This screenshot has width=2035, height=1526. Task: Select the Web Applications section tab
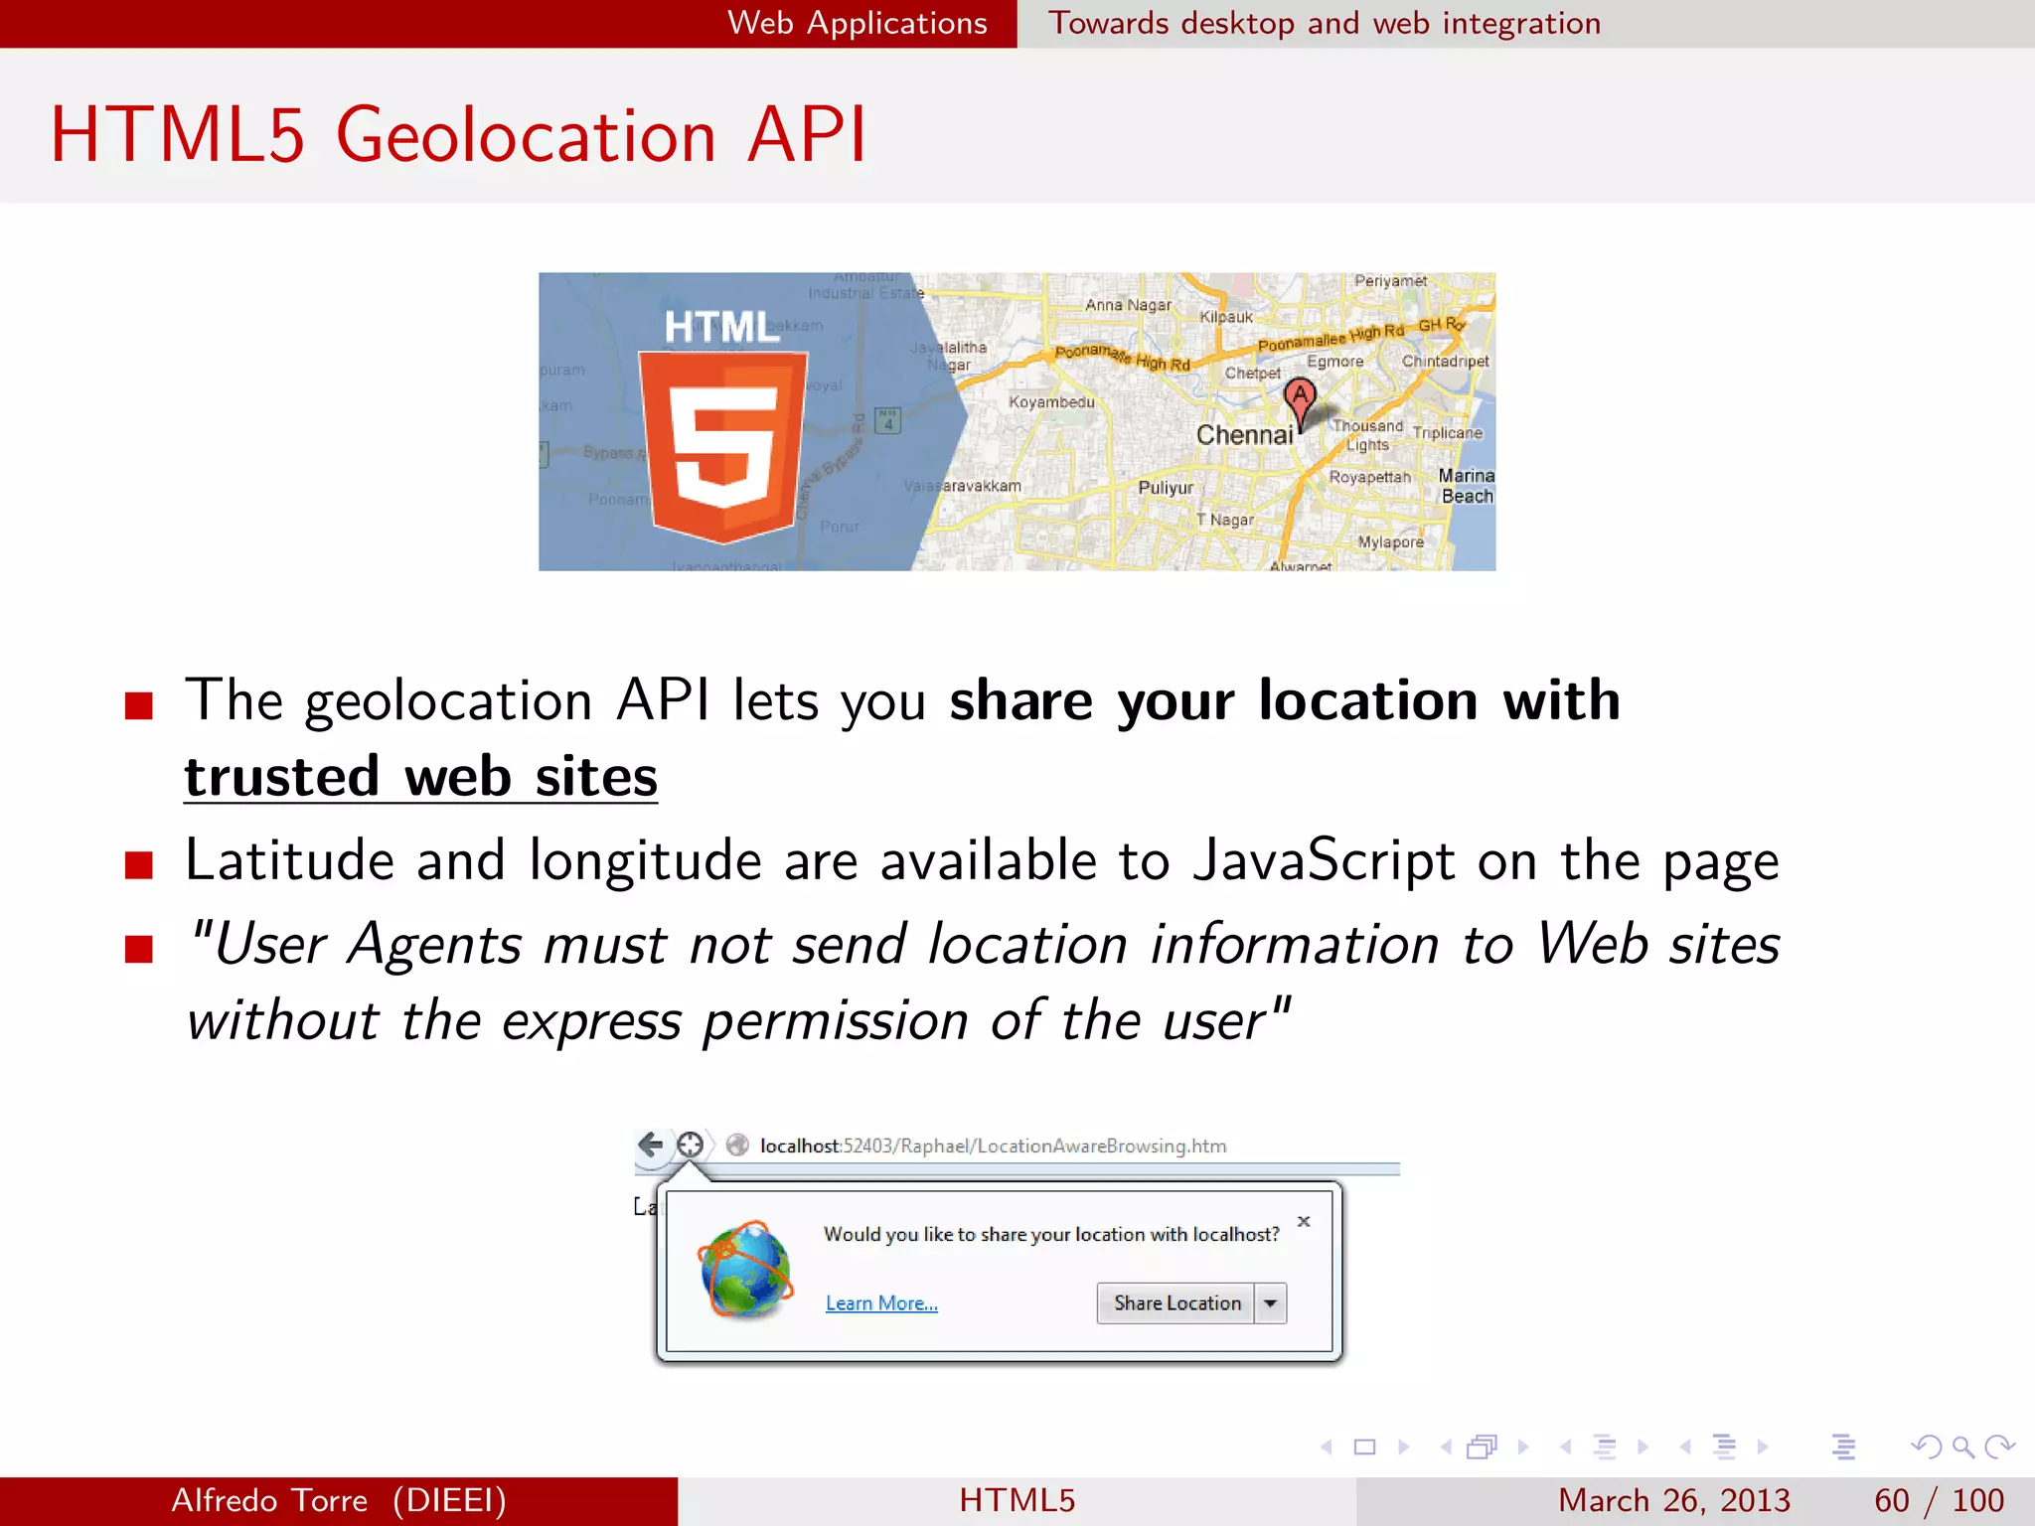point(858,23)
